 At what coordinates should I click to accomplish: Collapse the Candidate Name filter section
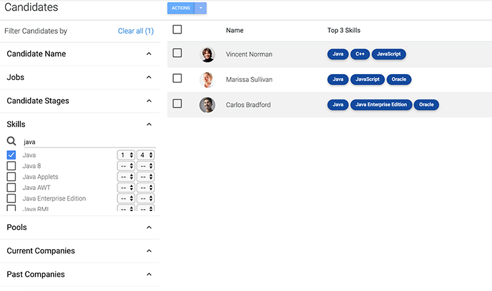149,54
